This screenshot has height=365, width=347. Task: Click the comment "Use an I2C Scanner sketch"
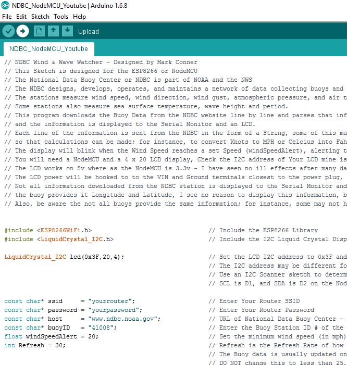[278, 275]
